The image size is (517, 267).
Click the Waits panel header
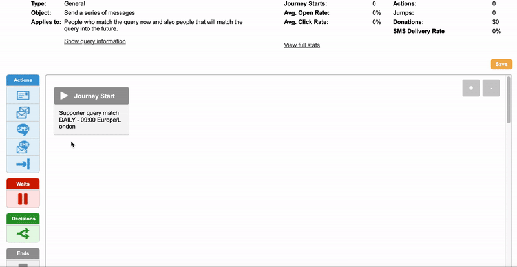[23, 184]
